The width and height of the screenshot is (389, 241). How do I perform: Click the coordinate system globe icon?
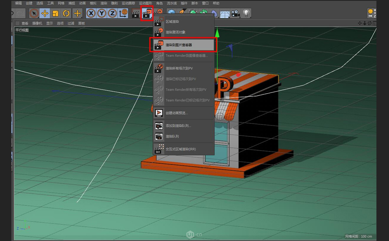click(123, 13)
